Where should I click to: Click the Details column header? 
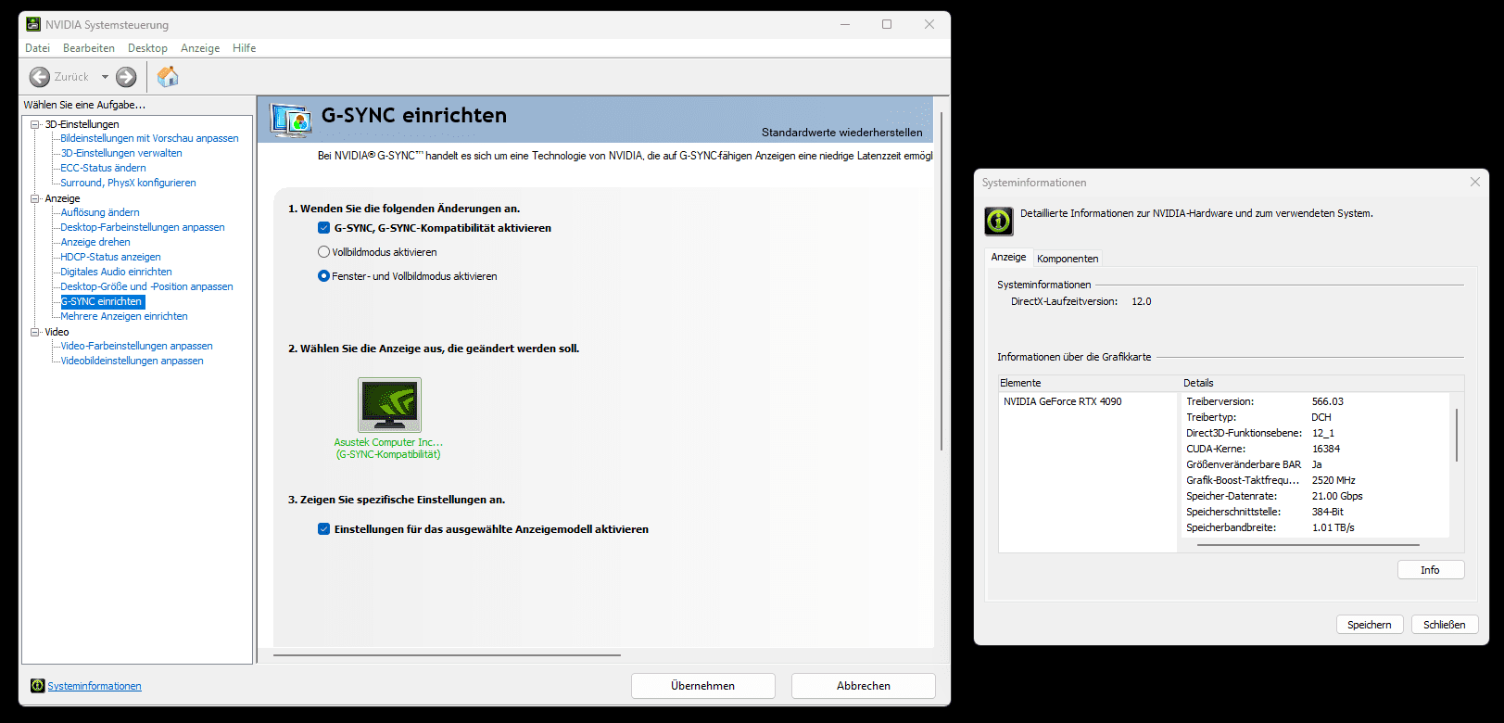(1322, 383)
